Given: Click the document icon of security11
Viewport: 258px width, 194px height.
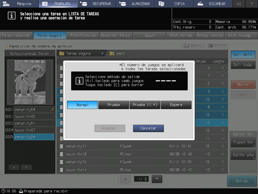Looking at the screenshot, I should click(x=61, y=146).
